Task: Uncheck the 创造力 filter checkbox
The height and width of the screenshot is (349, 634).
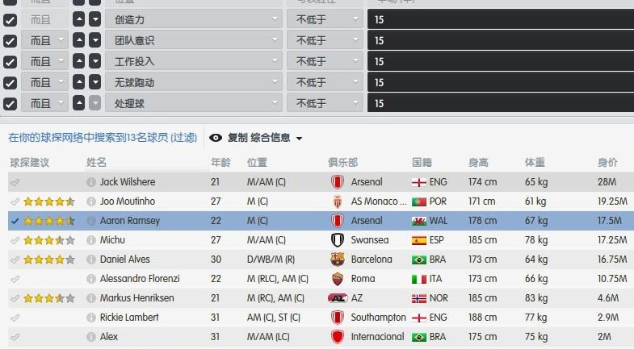Action: tap(10, 20)
